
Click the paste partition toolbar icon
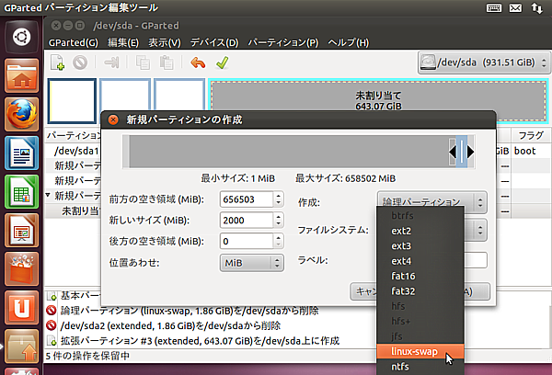coord(167,63)
